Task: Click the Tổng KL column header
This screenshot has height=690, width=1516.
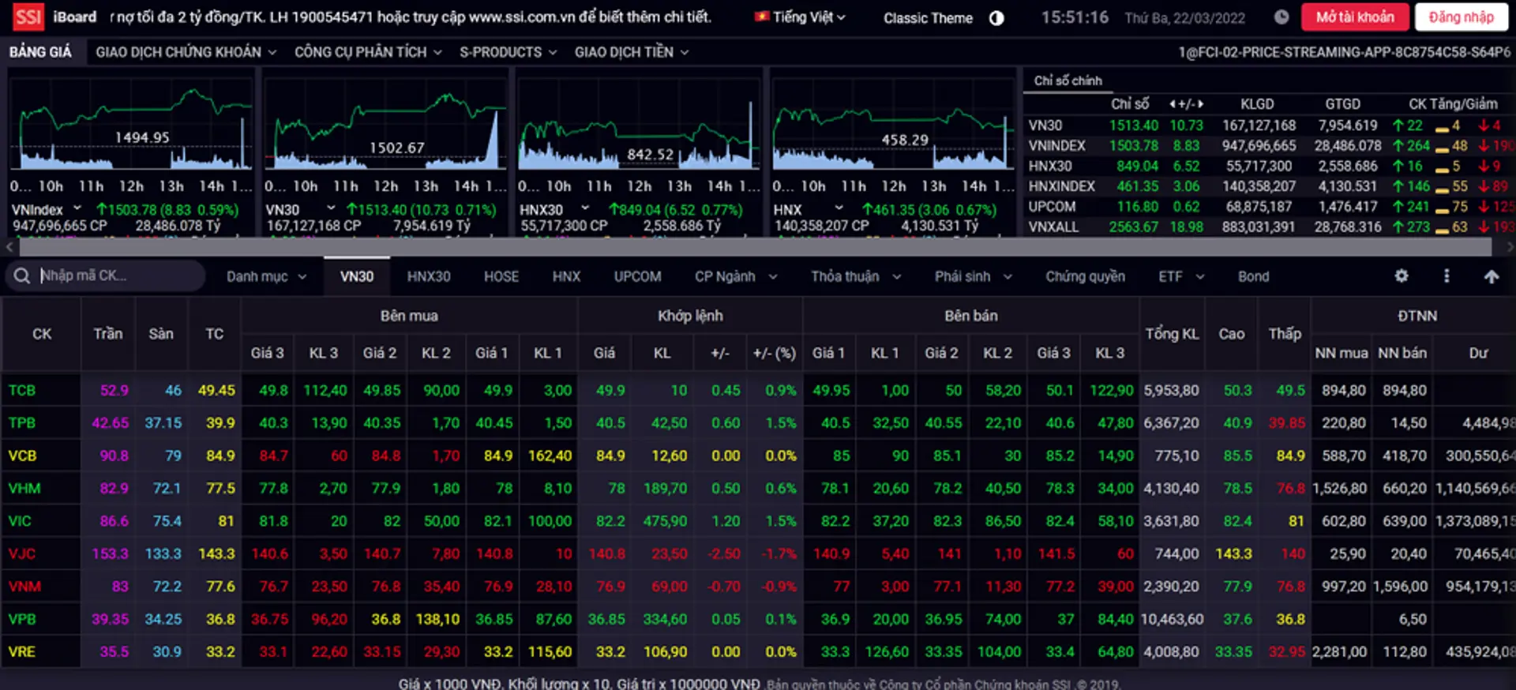Action: 1173,334
